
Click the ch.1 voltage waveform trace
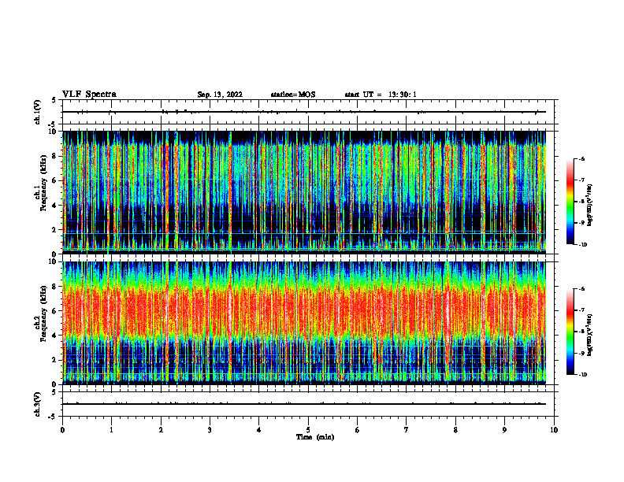304,112
